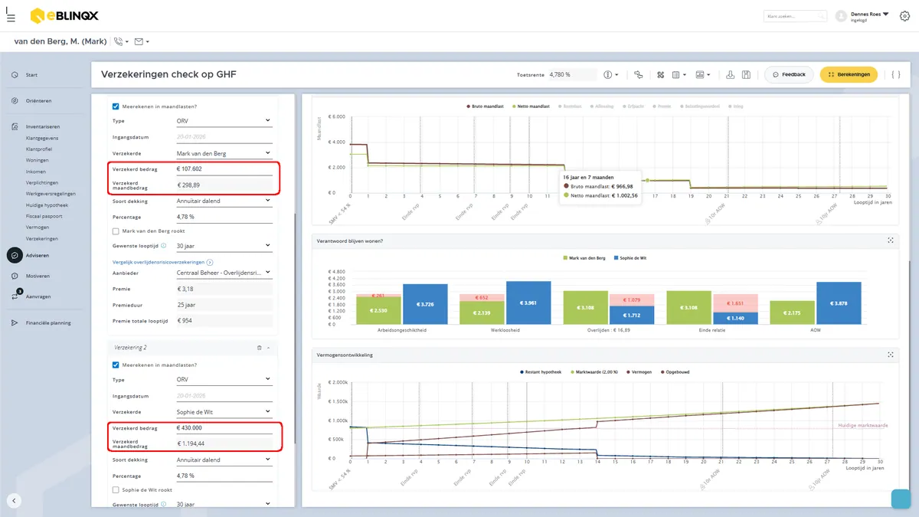Open the Aanbieder dropdown showing Centraal Beheer
The height and width of the screenshot is (517, 919).
pyautogui.click(x=223, y=272)
